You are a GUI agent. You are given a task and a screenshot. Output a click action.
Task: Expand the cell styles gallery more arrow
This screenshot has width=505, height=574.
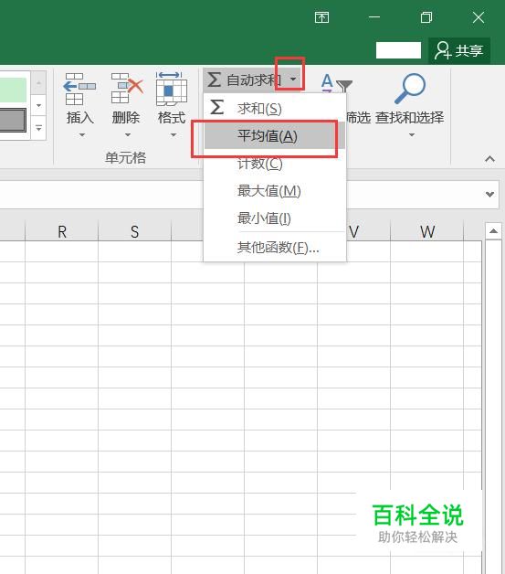(x=38, y=128)
